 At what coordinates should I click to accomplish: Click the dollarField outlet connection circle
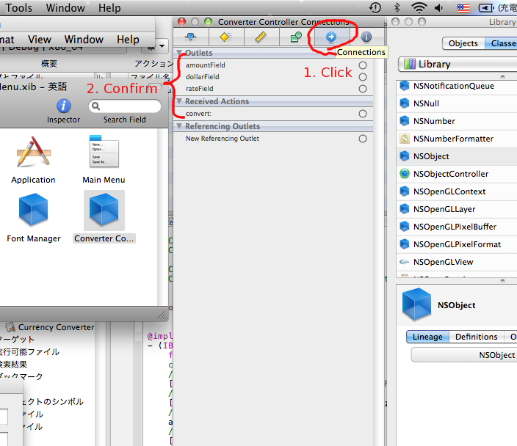click(363, 77)
